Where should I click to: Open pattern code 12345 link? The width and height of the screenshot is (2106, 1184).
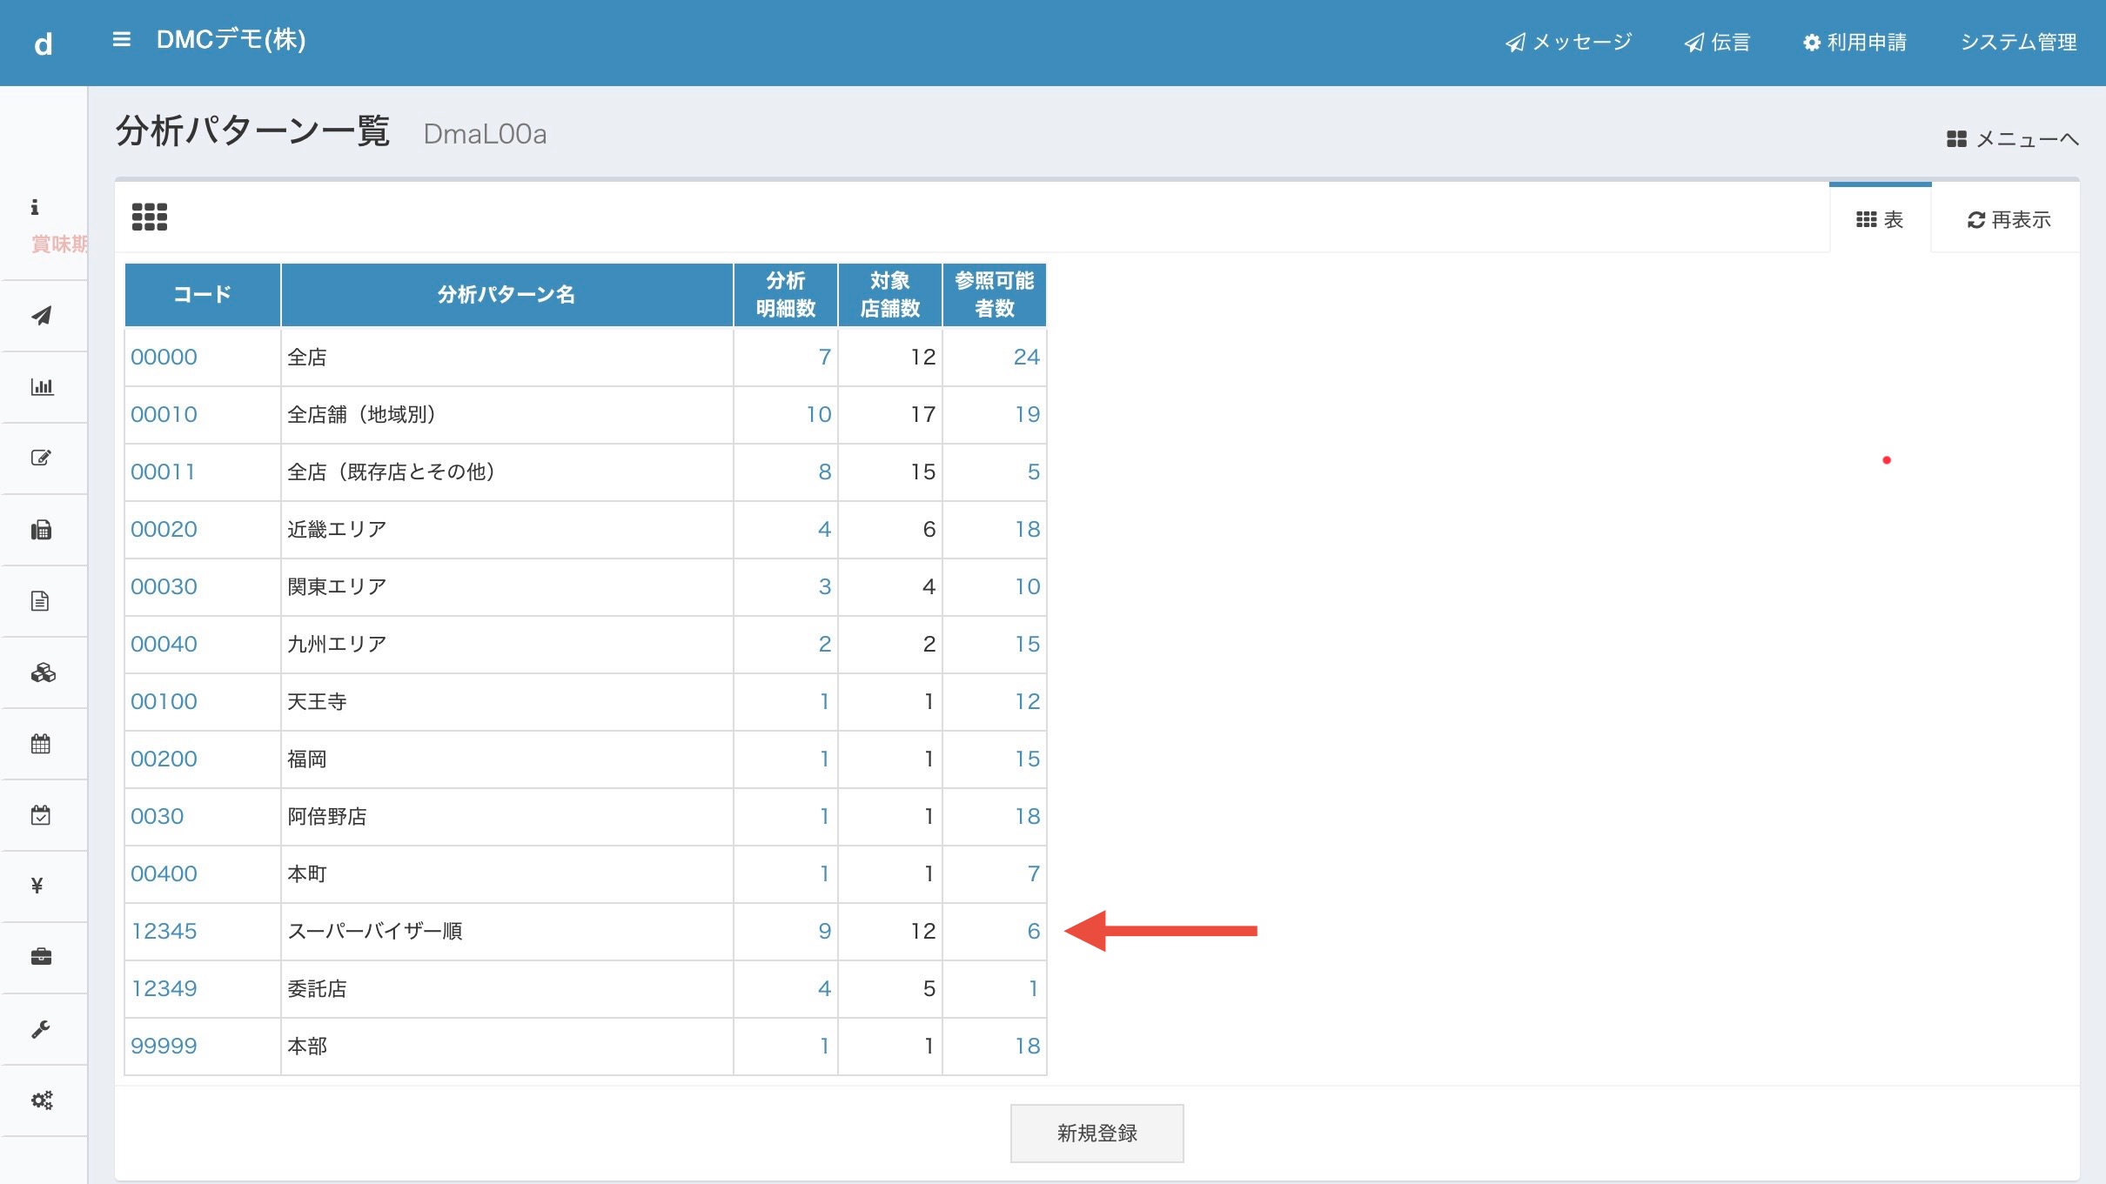coord(164,931)
